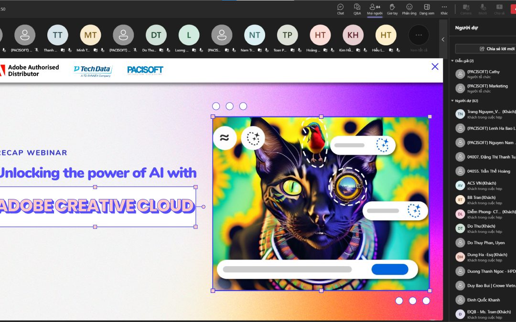Screen dimensions: 516x322
Task: Click the gray prompt field on the cat image
Action: (x=287, y=270)
